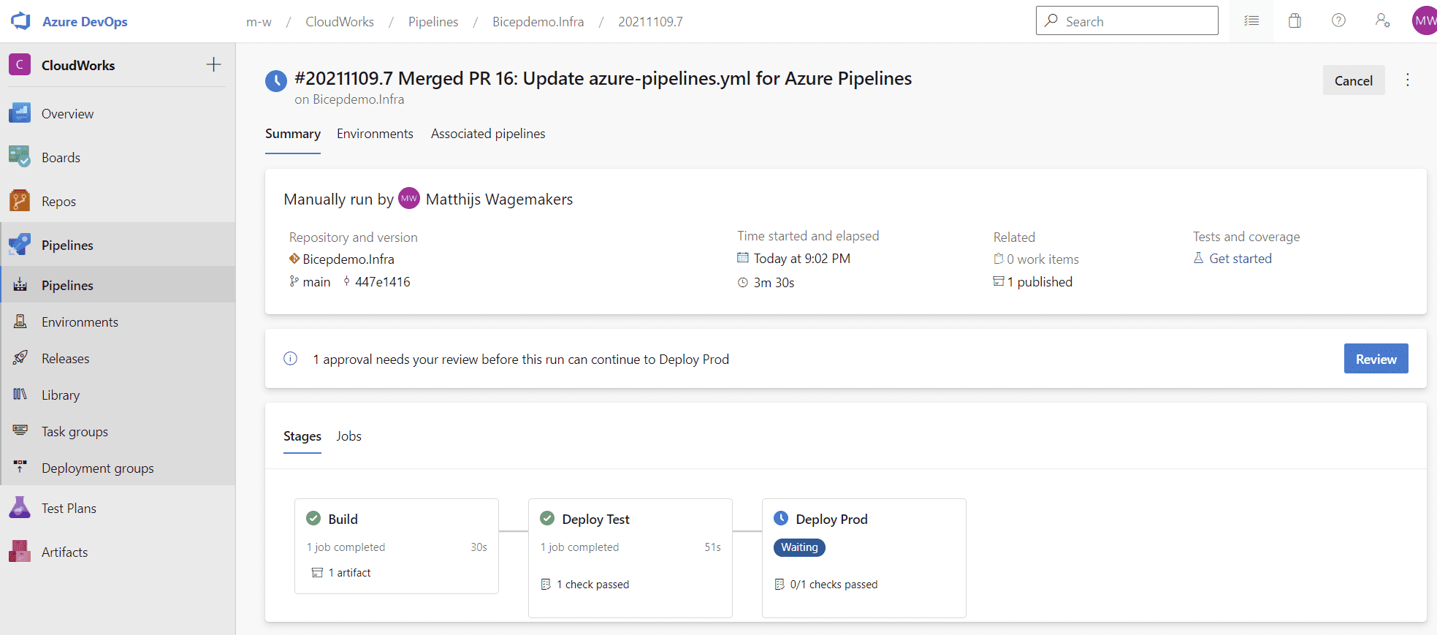1437x635 pixels.
Task: Open the Associated pipelines tab
Action: [x=488, y=134]
